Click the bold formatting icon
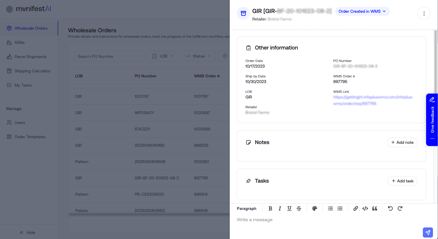438x239 pixels. pos(270,208)
